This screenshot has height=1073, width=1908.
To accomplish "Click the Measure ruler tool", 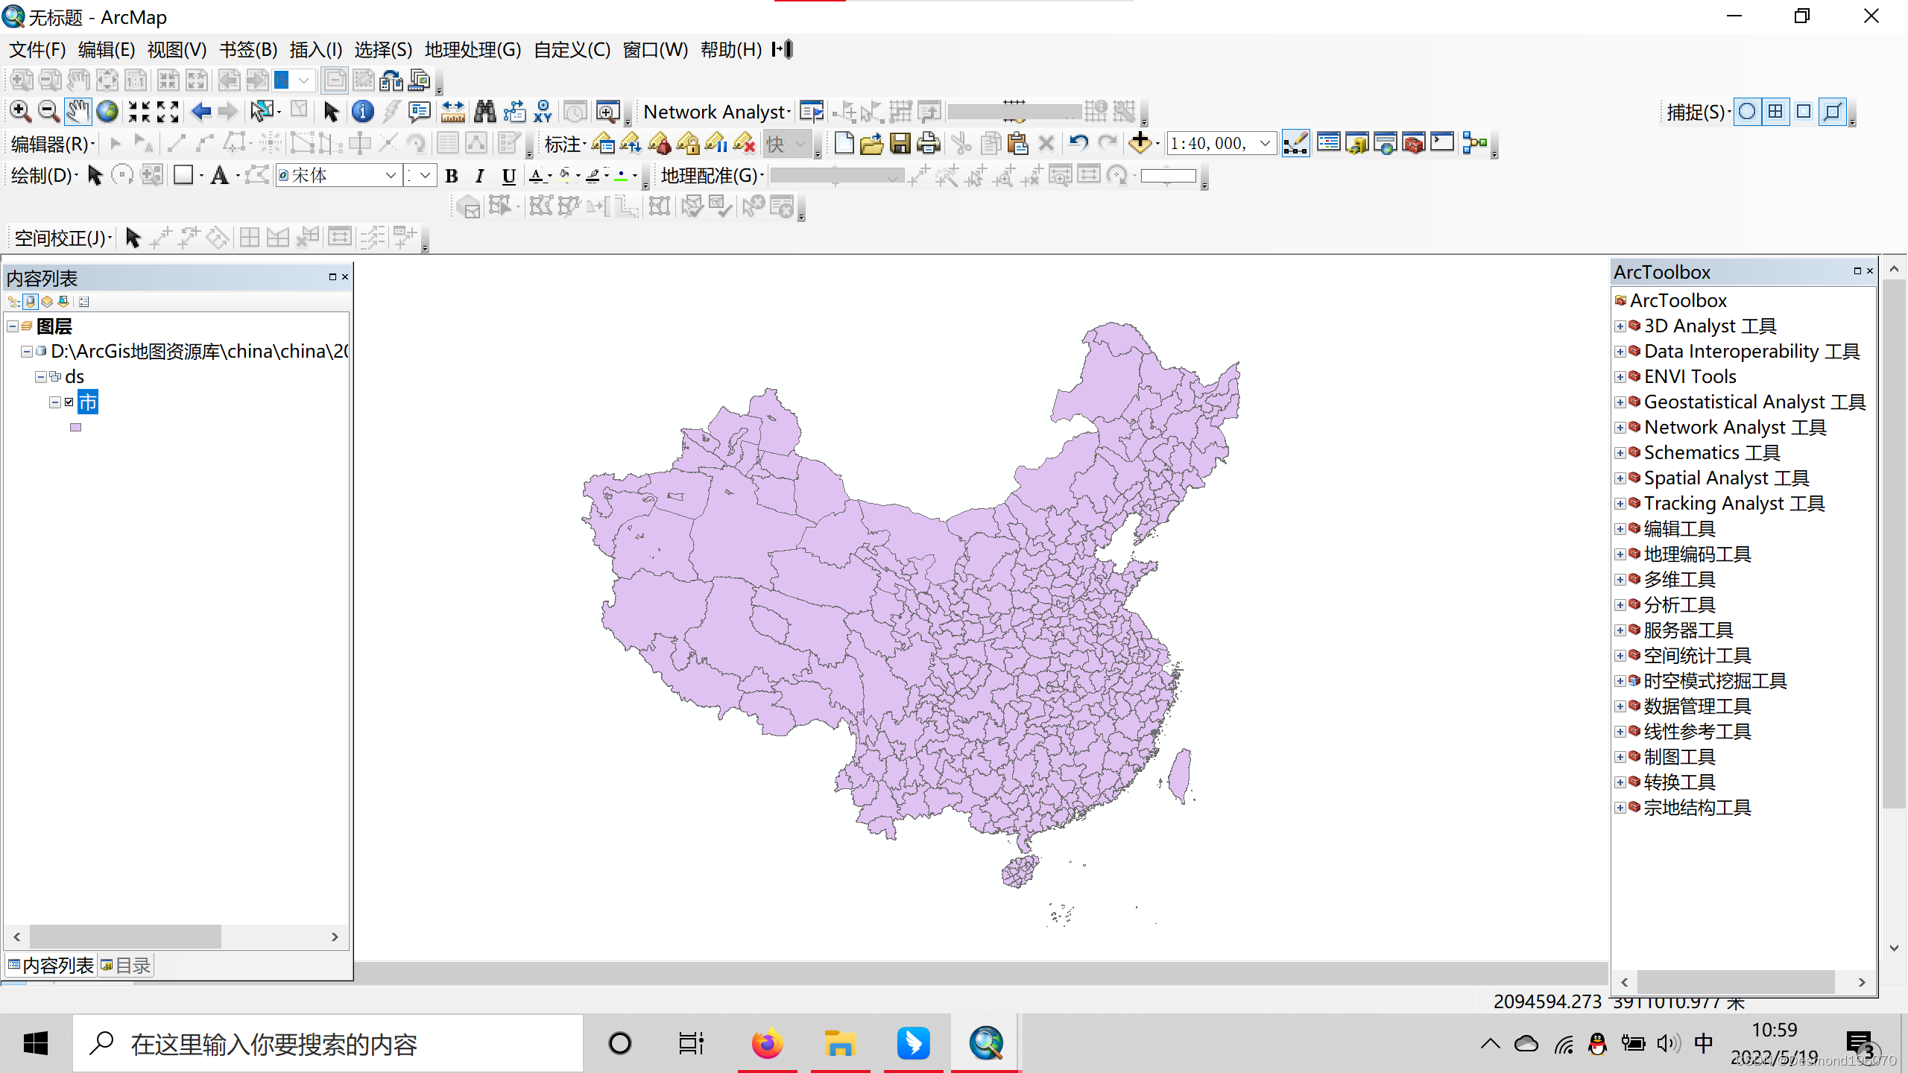I will [452, 112].
